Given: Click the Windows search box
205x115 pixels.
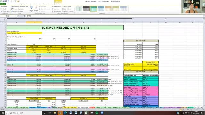Looking at the screenshot, I should click(x=23, y=113).
